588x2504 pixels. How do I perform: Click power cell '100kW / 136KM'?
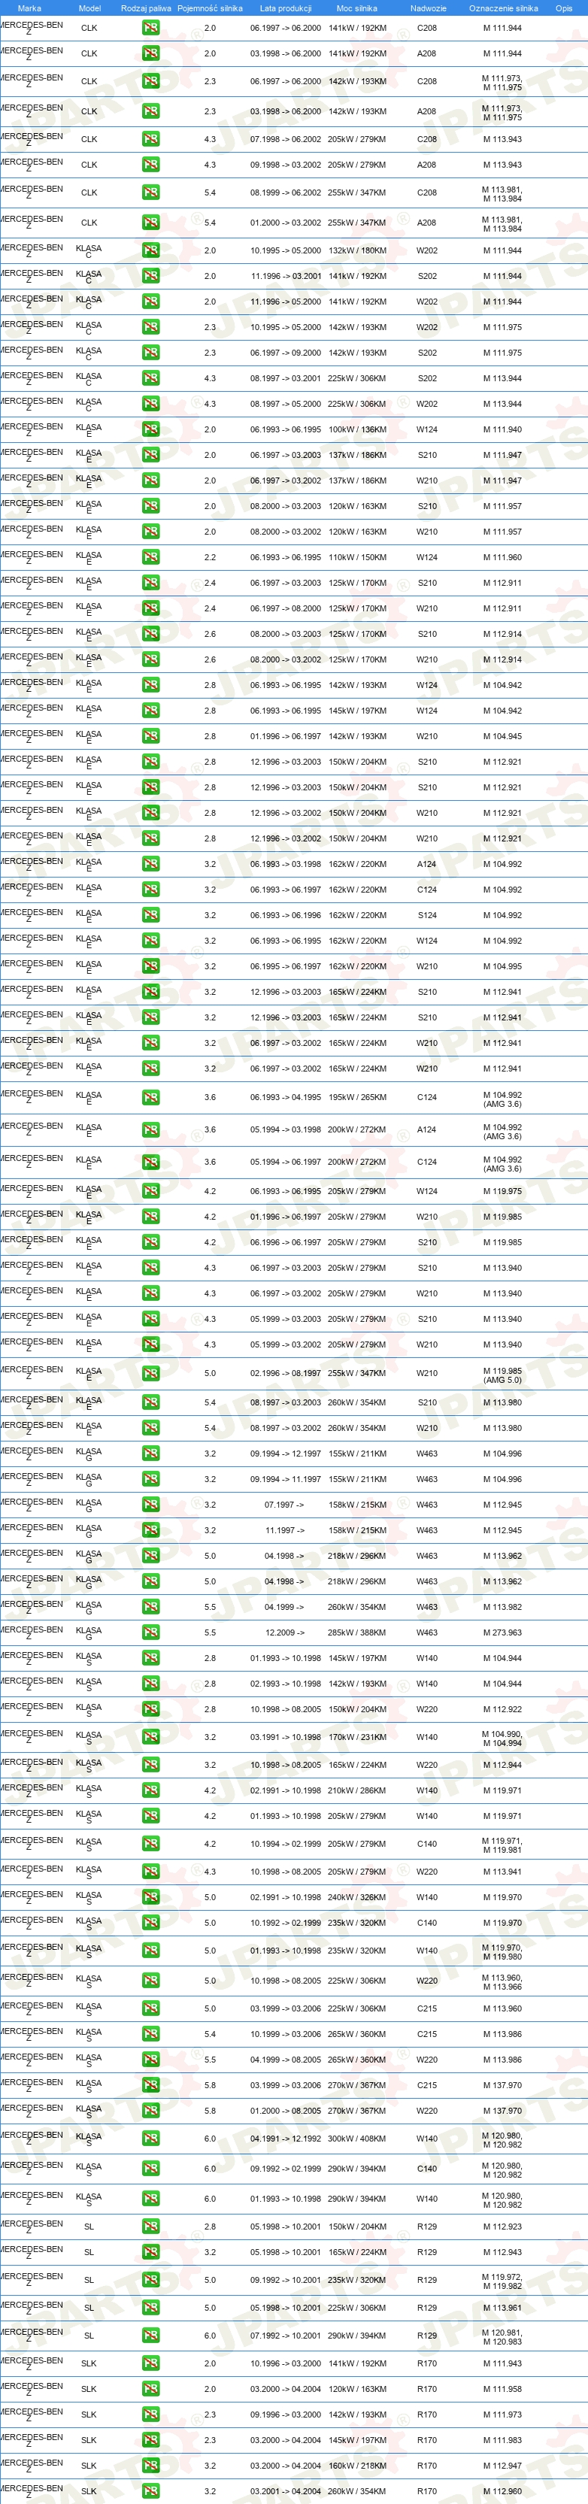[356, 429]
